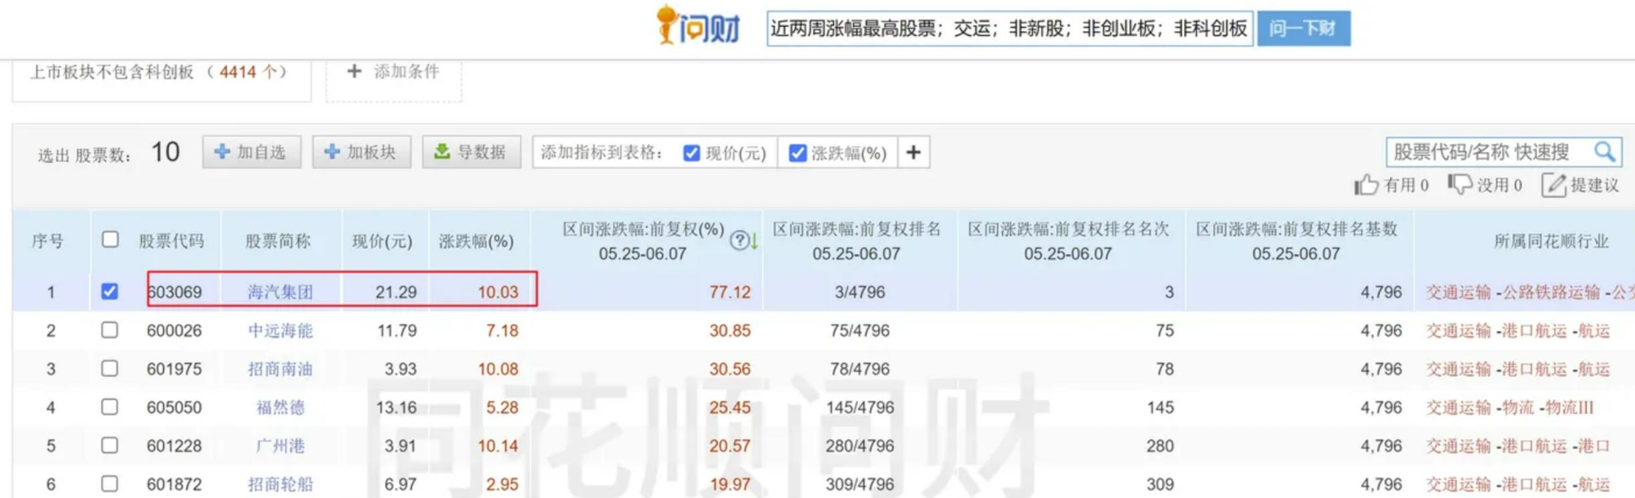Click the help question-mark icon in header
The height and width of the screenshot is (498, 1635).
pos(739,240)
